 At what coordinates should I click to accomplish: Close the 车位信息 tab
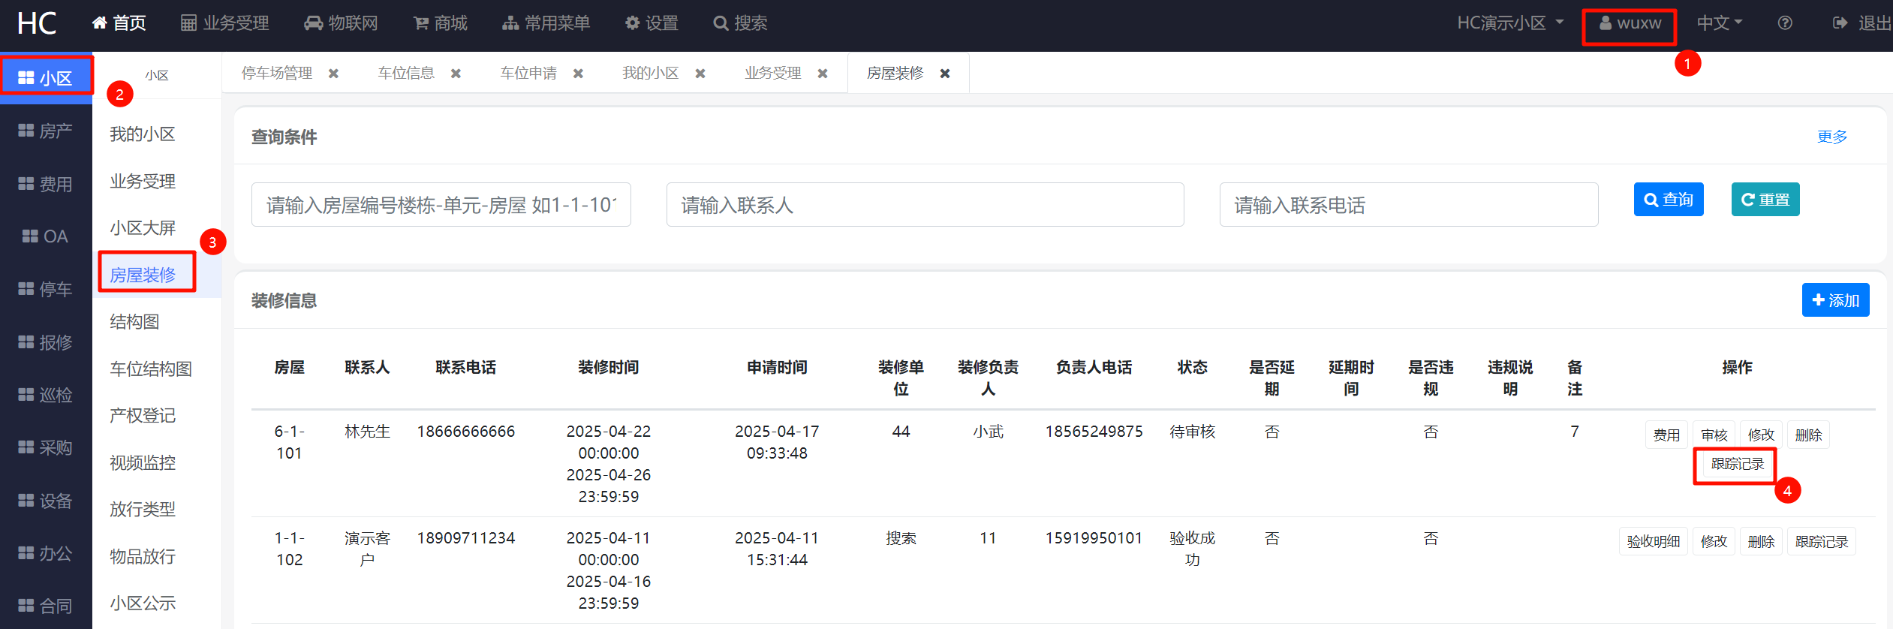coord(456,74)
